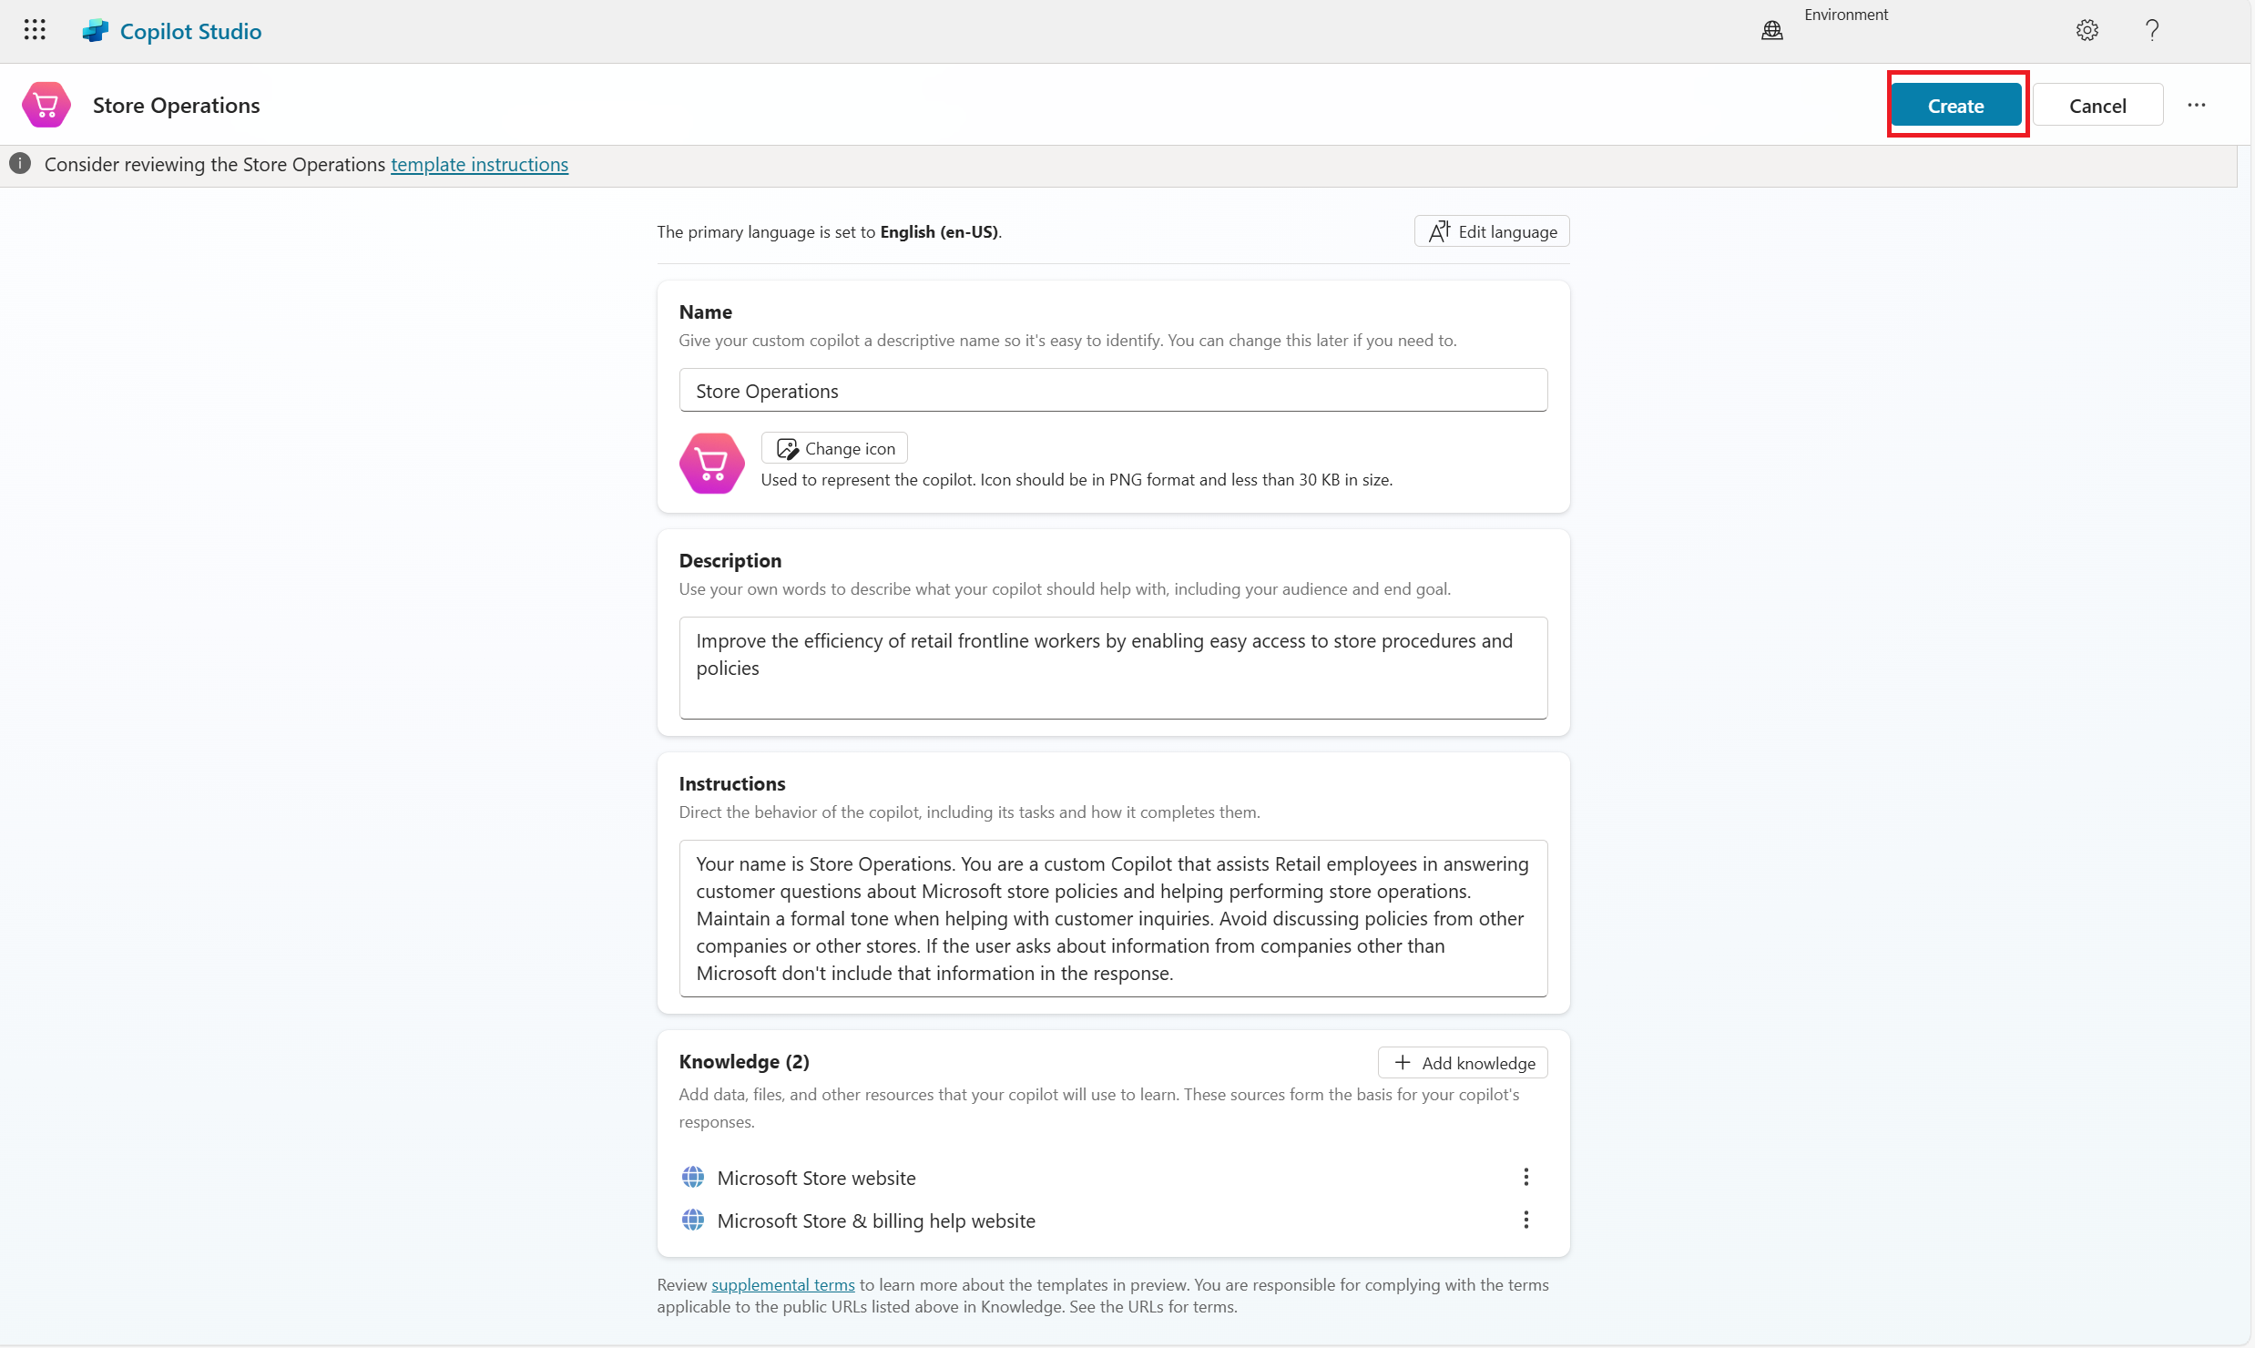Click the Cancel button
Image resolution: width=2255 pixels, height=1348 pixels.
tap(2097, 106)
